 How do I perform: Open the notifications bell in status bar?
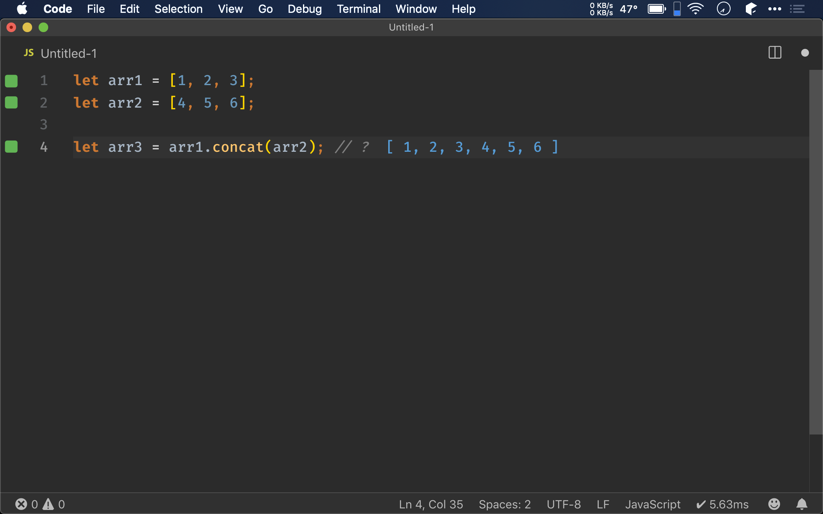coord(801,504)
